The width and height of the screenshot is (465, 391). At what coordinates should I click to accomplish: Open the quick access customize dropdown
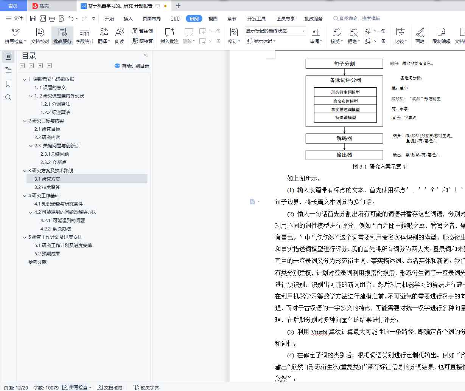coord(93,19)
